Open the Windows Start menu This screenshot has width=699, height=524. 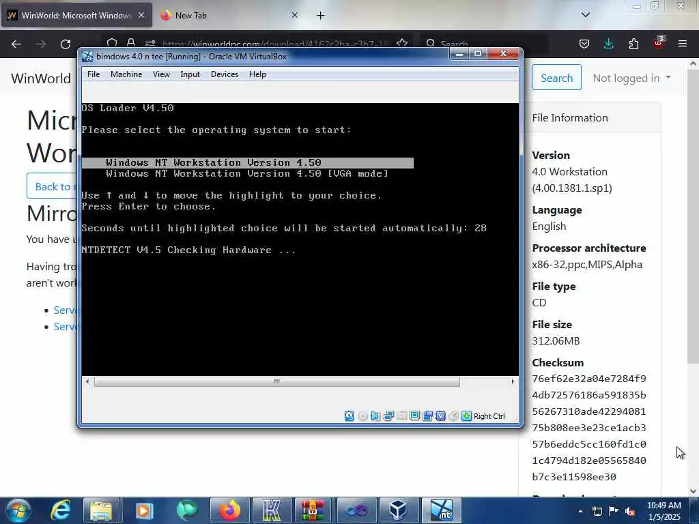pyautogui.click(x=18, y=510)
